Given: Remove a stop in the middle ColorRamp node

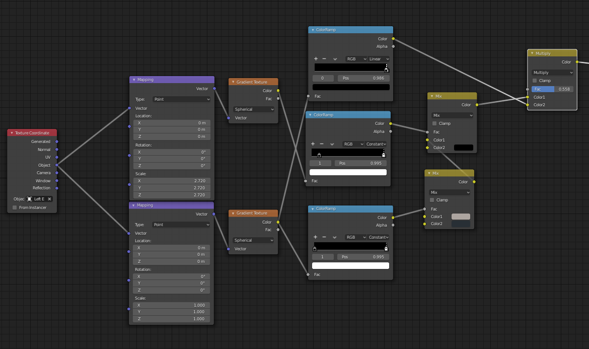Looking at the screenshot, I should pyautogui.click(x=322, y=144).
